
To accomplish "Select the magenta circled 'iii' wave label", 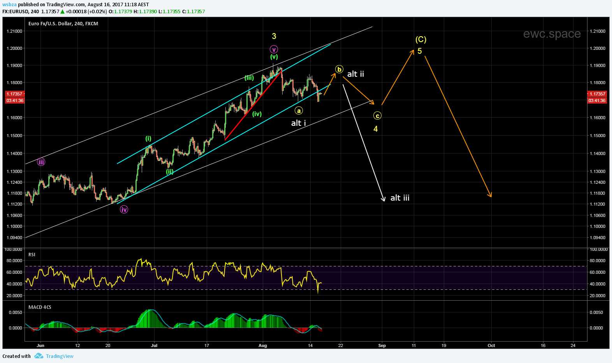I will 41,162.
